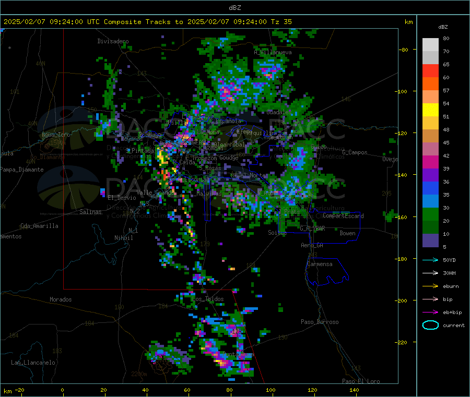Select the 30 dBZ light blue swatch

point(430,201)
